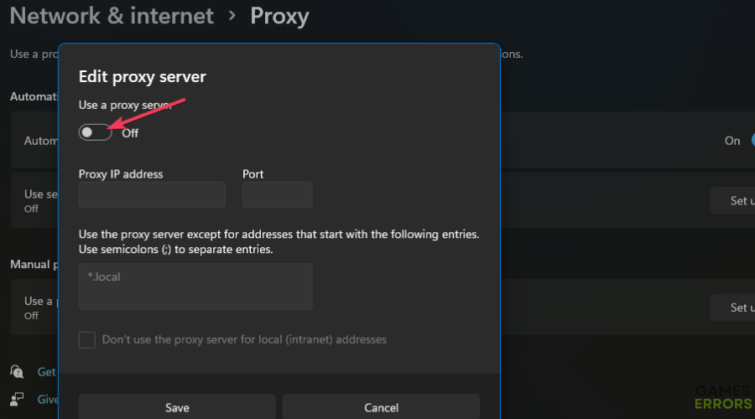Save the proxy server settings
The image size is (755, 419).
click(177, 407)
